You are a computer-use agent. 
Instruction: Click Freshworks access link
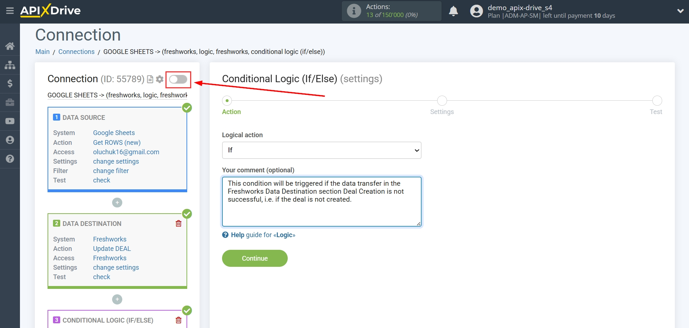pyautogui.click(x=110, y=258)
